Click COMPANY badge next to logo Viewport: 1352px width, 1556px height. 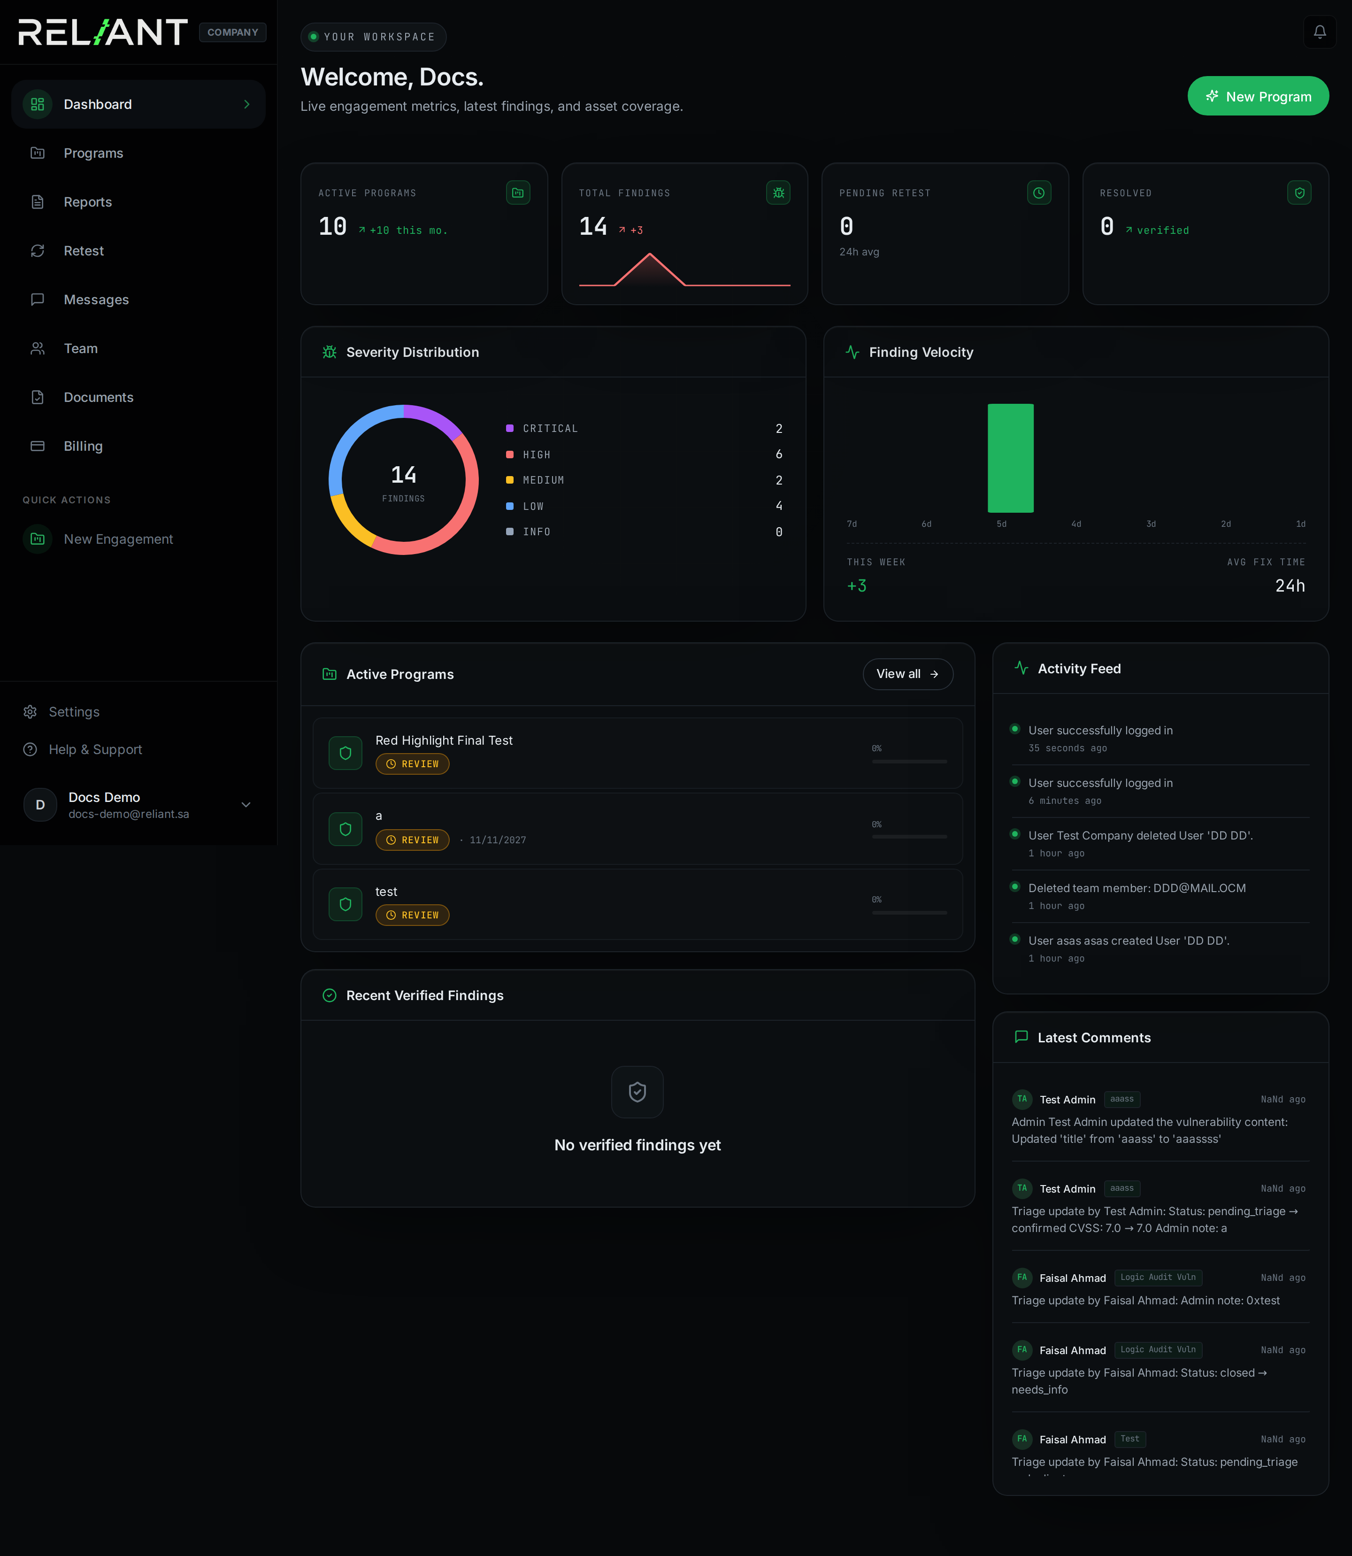point(232,32)
